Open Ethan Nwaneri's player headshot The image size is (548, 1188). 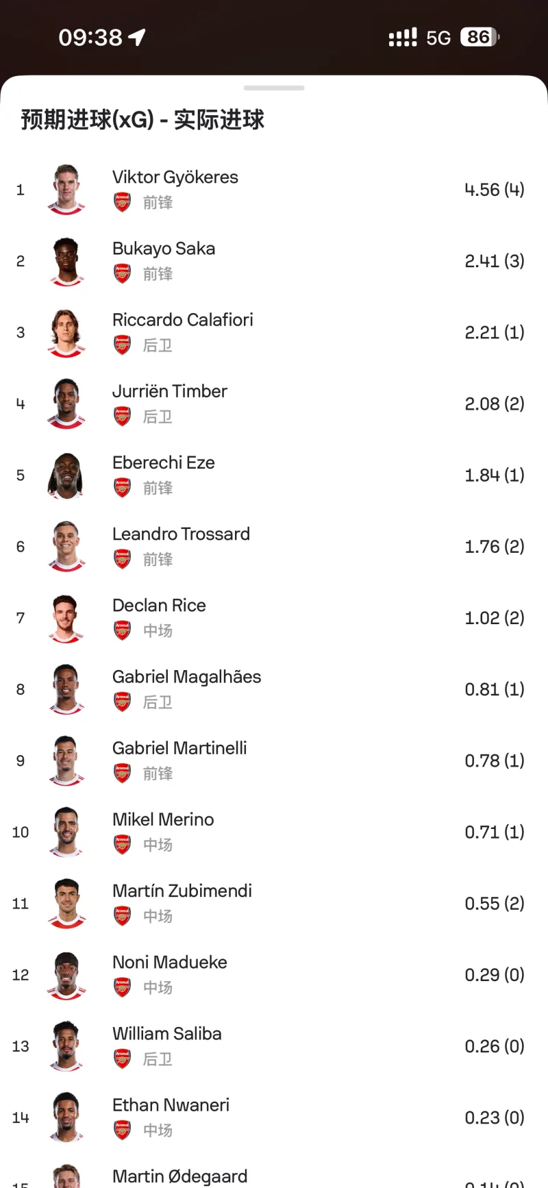[66, 1117]
